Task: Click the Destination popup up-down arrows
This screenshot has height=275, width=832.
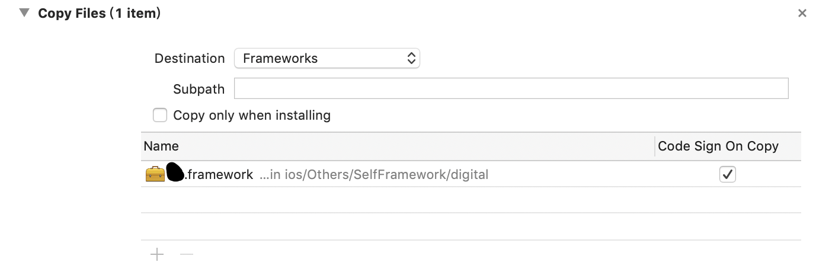Action: 411,58
